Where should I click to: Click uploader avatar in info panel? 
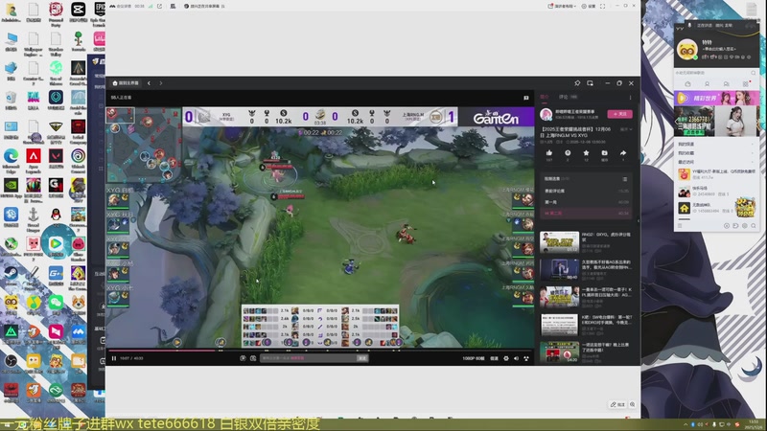[x=546, y=114]
